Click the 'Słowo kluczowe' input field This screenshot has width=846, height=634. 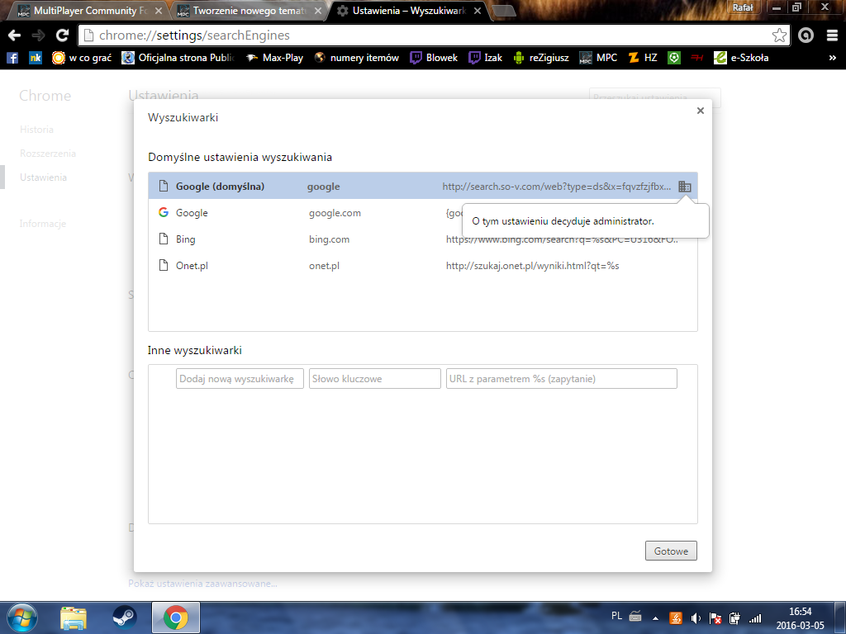coord(375,378)
